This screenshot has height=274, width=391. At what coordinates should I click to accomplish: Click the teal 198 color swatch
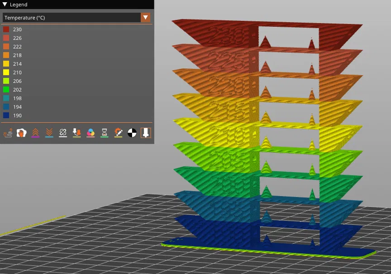click(6, 98)
